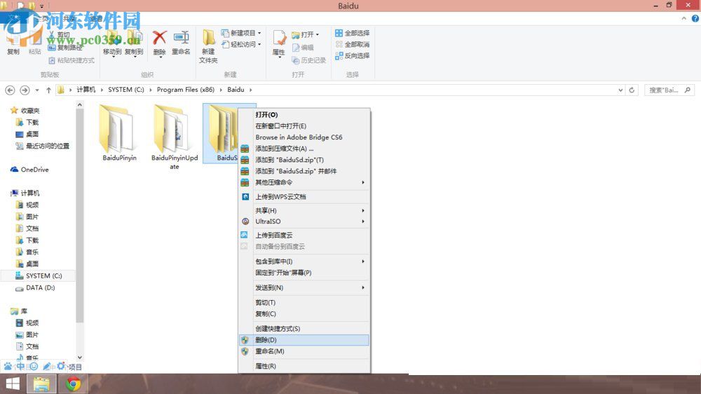701x394 pixels.
Task: Choose Delete (删除) in context menu
Action: point(304,340)
